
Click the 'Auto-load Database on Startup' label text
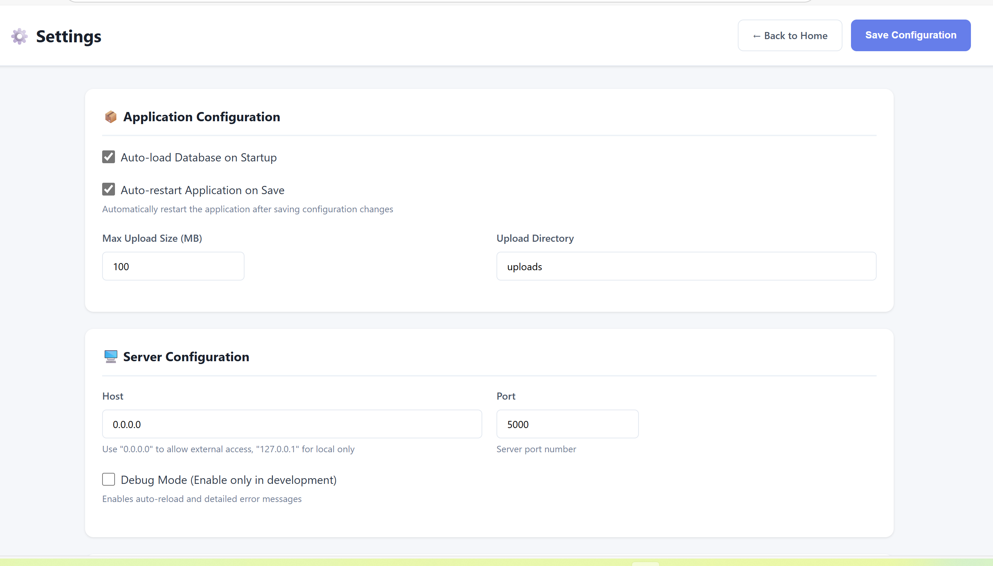click(x=199, y=157)
